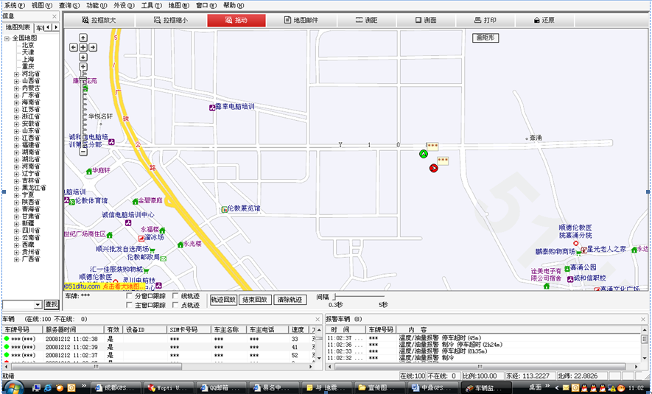
Task: Expand the 广东省 tree node
Action: coord(17,95)
